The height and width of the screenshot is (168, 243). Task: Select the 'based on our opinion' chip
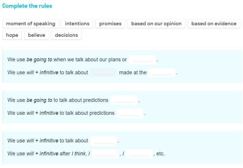(x=156, y=24)
